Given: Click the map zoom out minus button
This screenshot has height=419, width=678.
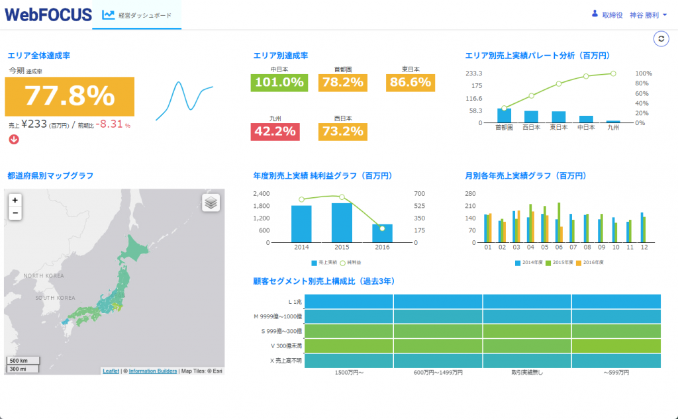Looking at the screenshot, I should 15,213.
